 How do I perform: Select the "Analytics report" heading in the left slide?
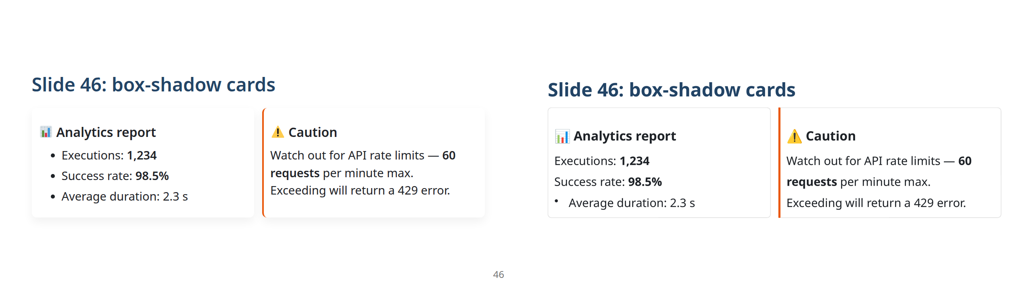point(106,132)
